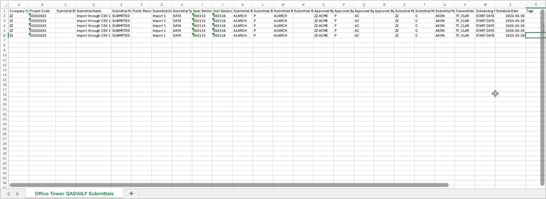
Task: Select active Tags cell Y6
Action: 535,36
